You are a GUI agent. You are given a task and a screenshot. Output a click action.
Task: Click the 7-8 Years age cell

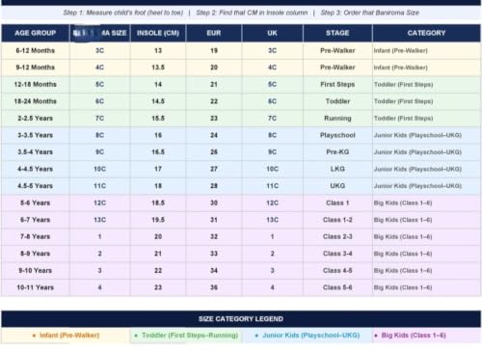pyautogui.click(x=36, y=236)
